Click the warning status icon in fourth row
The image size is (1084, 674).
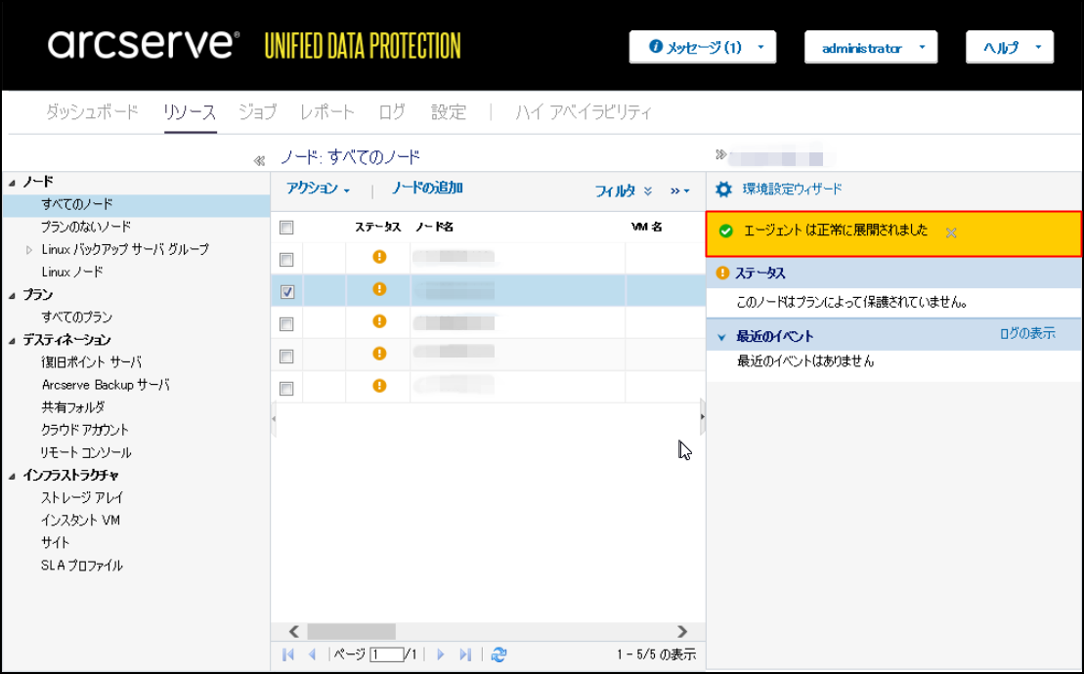[379, 353]
